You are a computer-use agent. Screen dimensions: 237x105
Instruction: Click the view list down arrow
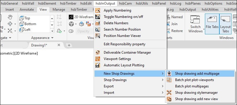[x=52, y=25]
